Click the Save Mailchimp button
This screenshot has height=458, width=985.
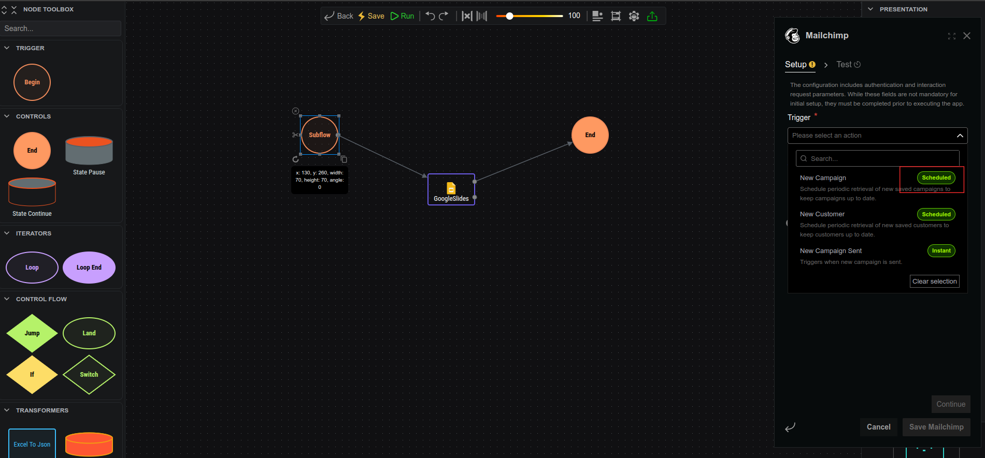coord(936,427)
